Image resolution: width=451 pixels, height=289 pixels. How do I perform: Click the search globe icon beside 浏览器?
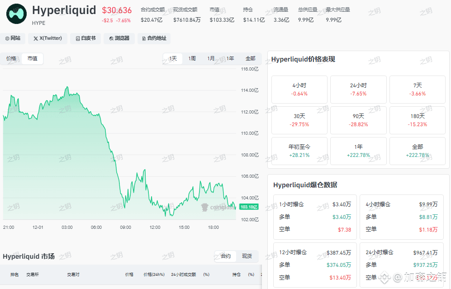(111, 38)
